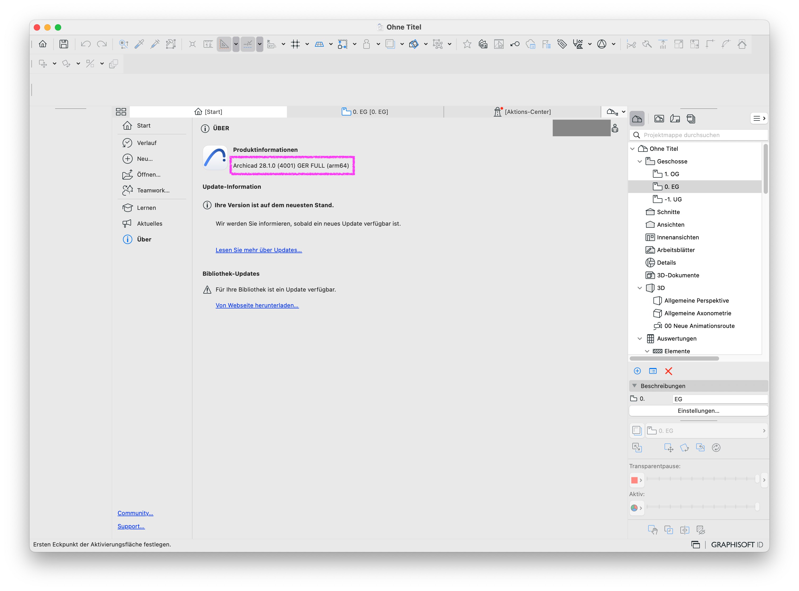The image size is (799, 591).
Task: Click the Von Webseite herunterladen link
Action: point(257,305)
